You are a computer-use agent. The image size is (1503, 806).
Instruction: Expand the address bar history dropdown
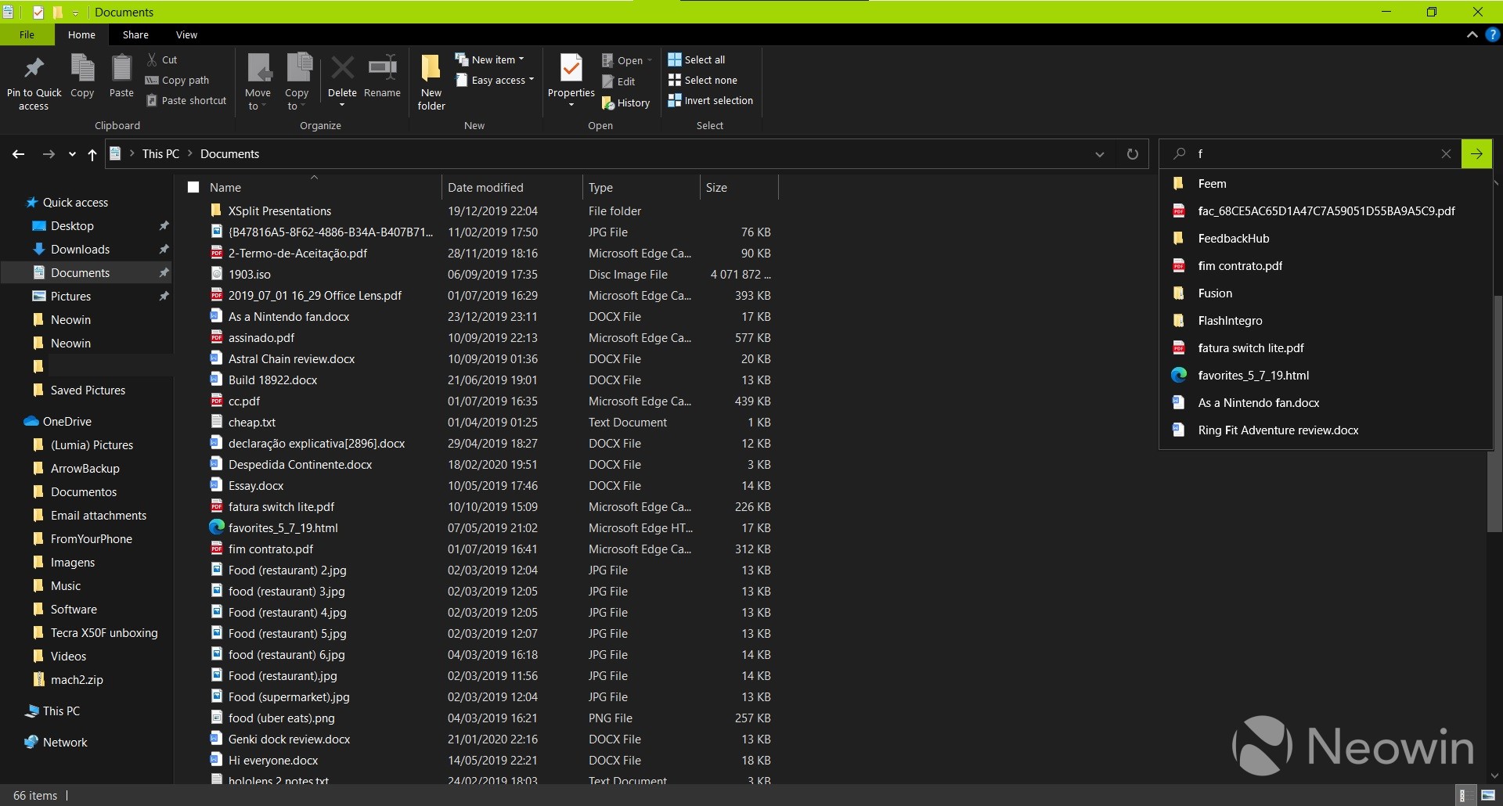[1099, 154]
